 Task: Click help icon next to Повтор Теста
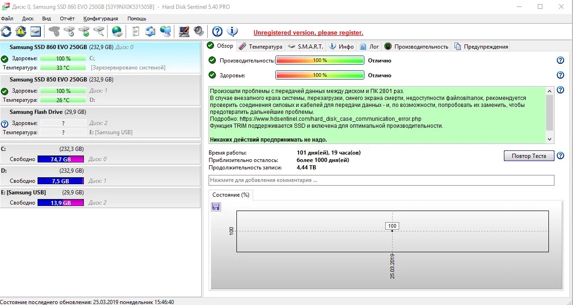(560, 156)
